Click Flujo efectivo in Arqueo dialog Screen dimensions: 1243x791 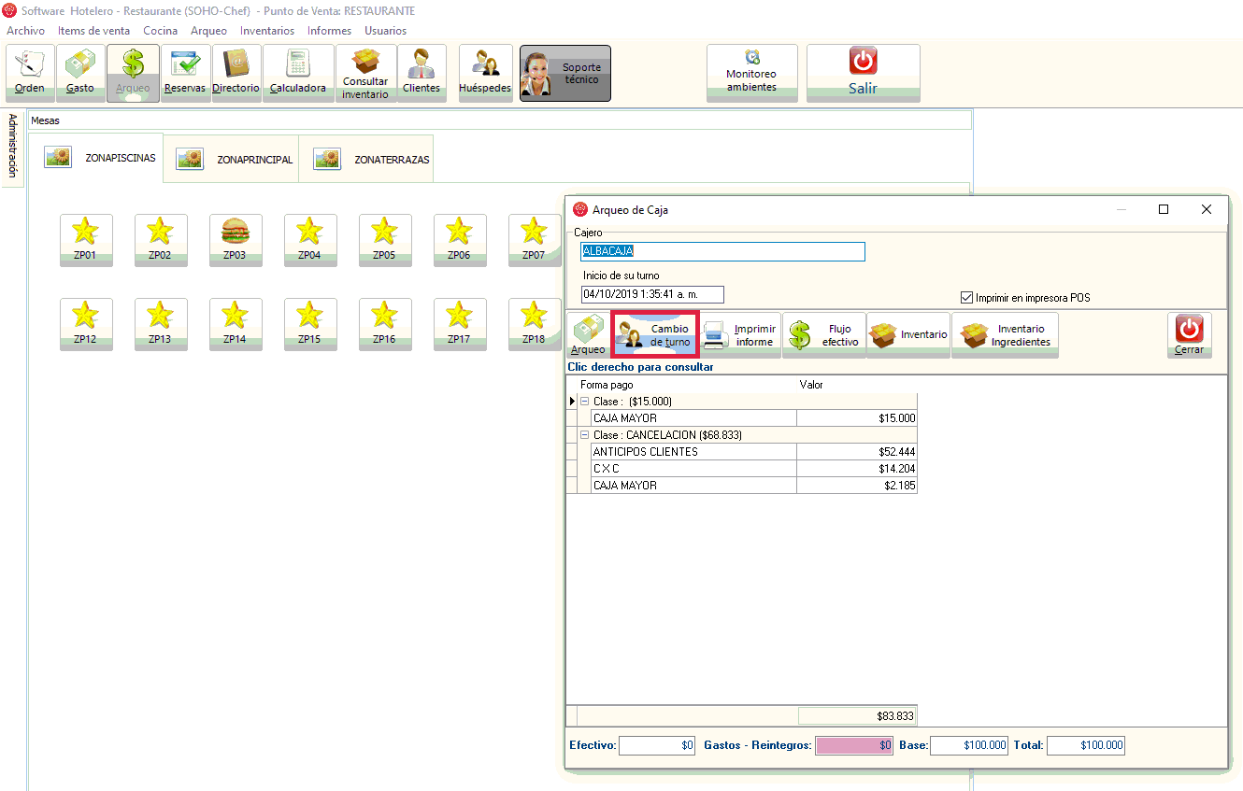(x=823, y=335)
